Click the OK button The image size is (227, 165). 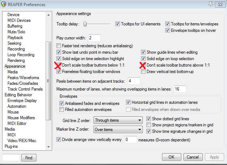tap(171, 157)
